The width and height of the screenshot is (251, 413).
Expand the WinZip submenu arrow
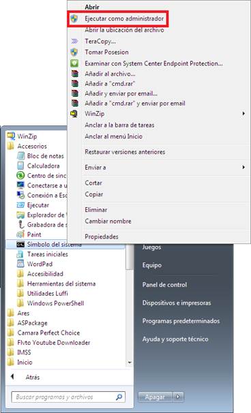tap(243, 114)
